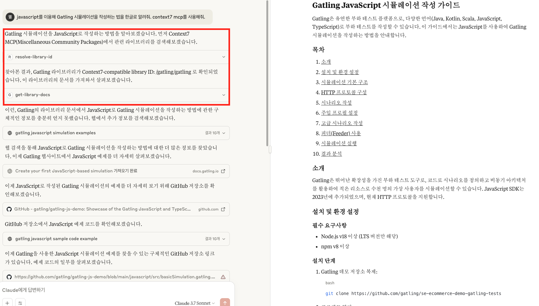
Task: Click the Node.js v18 이상 bullet
Action: (x=359, y=236)
